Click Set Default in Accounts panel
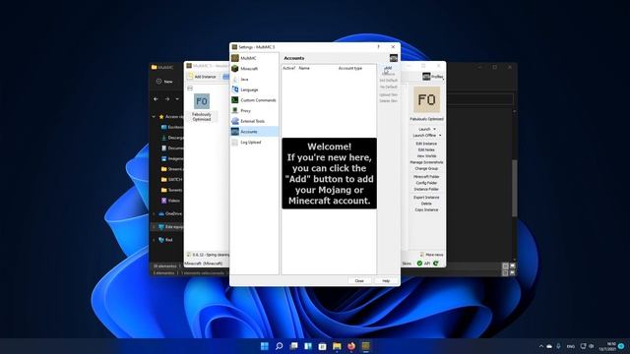630x354 pixels. click(x=388, y=81)
